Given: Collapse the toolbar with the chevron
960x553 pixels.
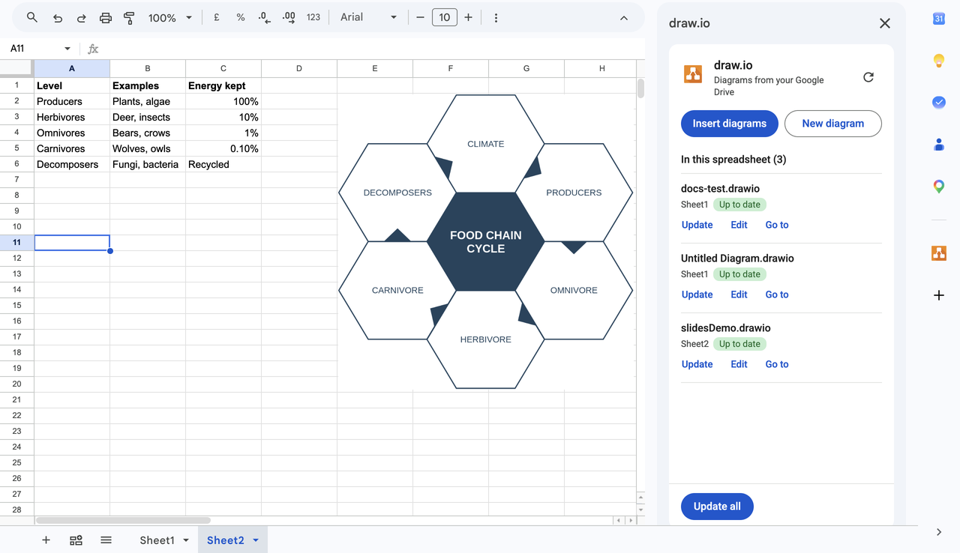Looking at the screenshot, I should (623, 18).
